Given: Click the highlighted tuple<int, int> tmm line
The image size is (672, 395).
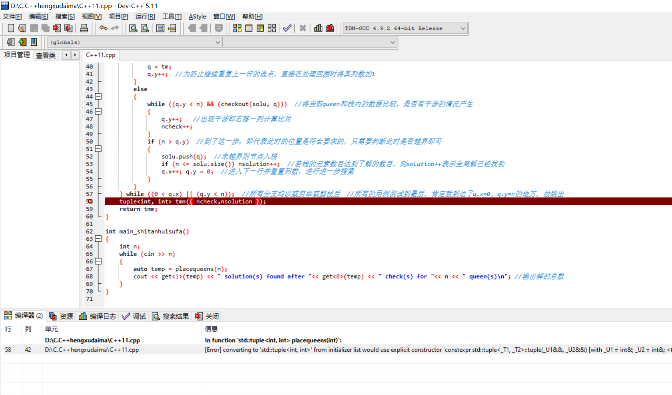Looking at the screenshot, I should pyautogui.click(x=388, y=201).
